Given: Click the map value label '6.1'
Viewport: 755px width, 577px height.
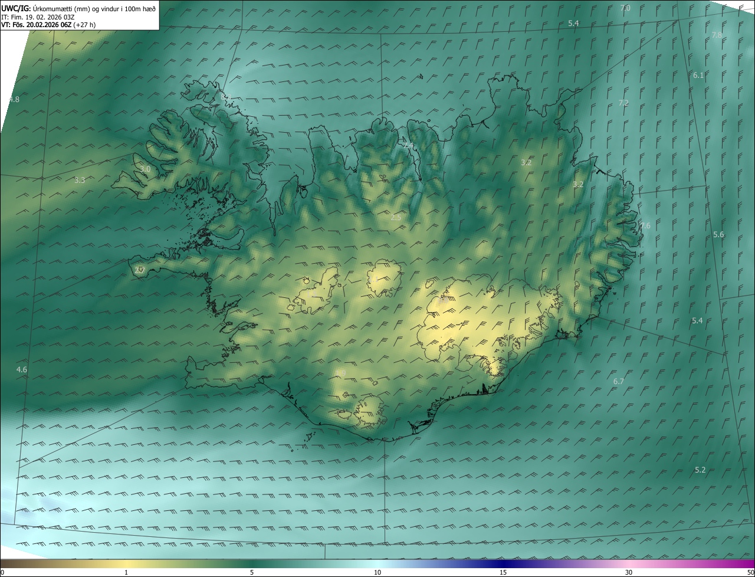Looking at the screenshot, I should [x=698, y=76].
